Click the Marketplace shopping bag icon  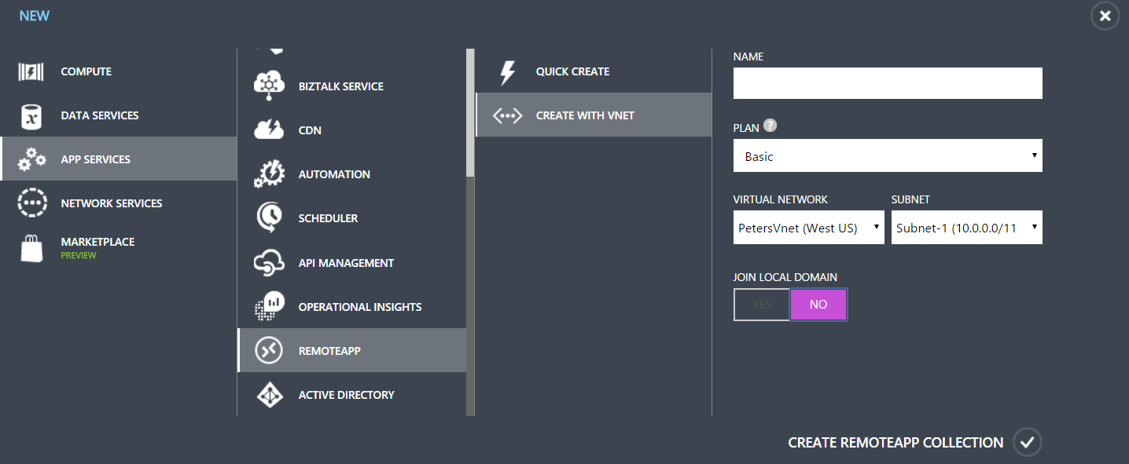tap(31, 248)
